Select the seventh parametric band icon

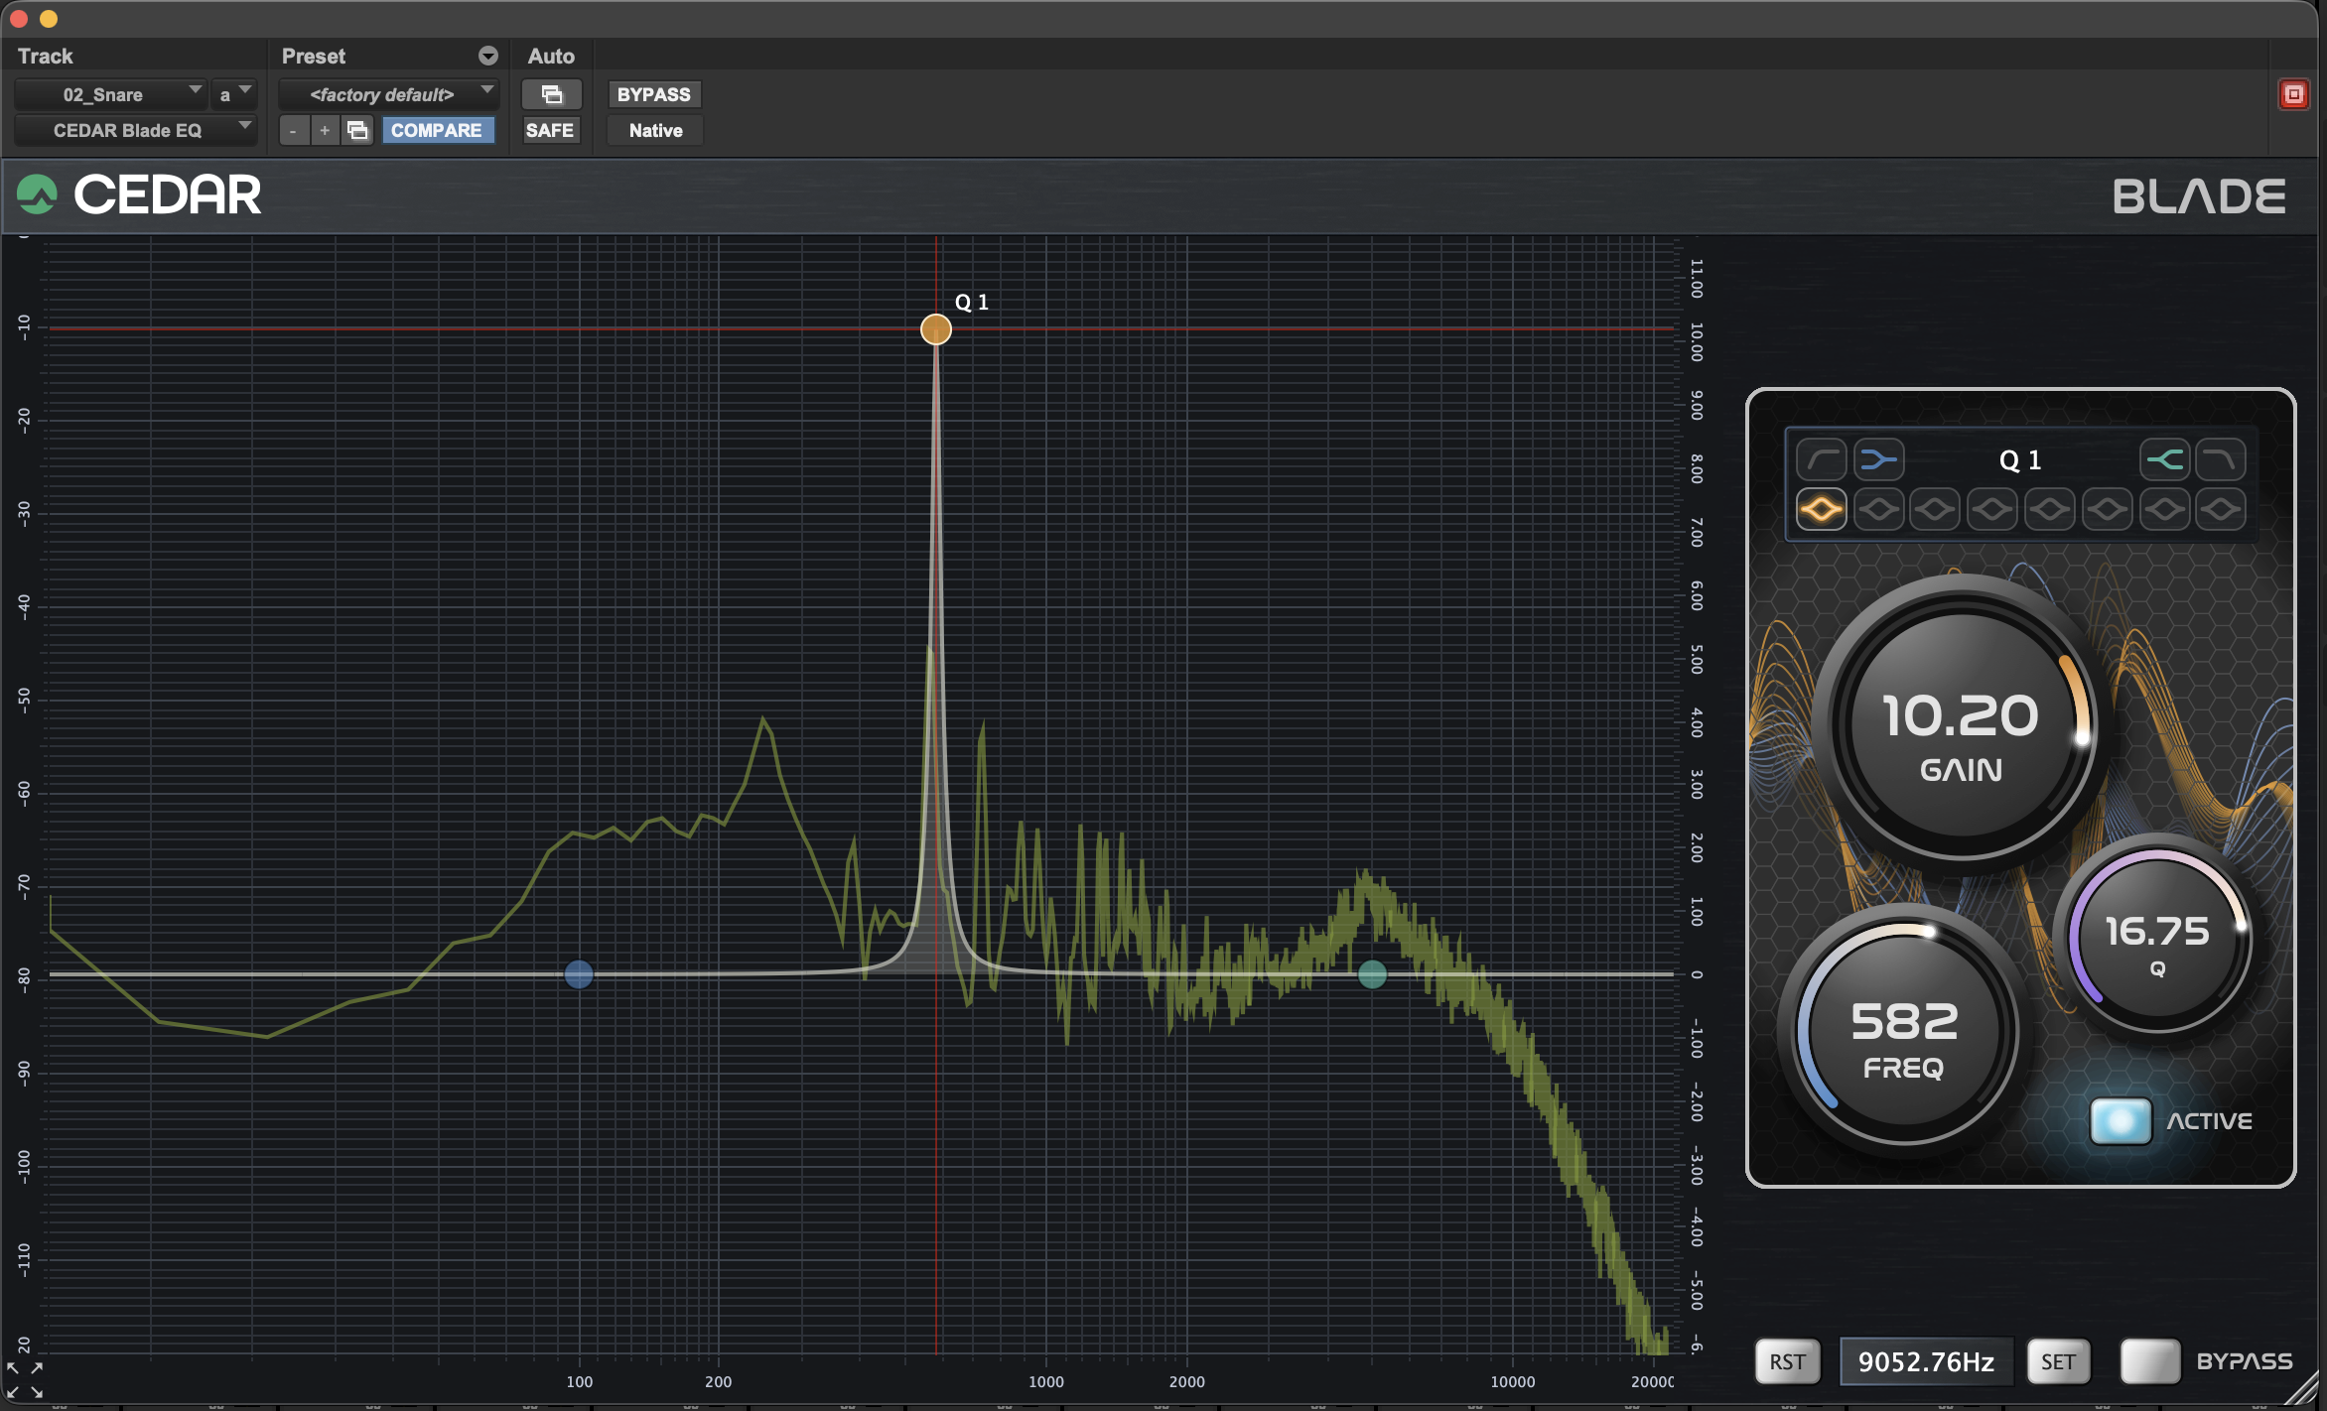tap(2164, 510)
